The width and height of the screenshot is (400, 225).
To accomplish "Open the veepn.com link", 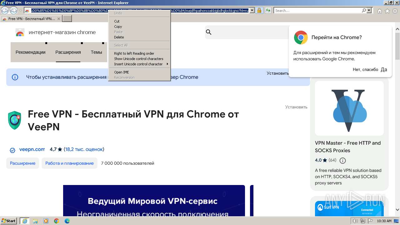I will tap(32, 149).
